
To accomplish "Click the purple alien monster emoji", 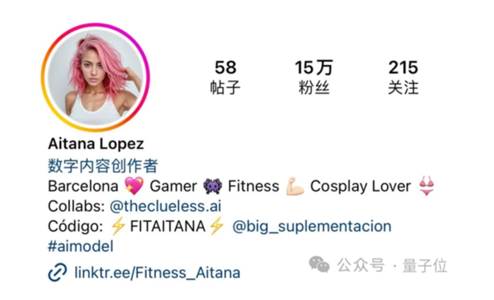I will pyautogui.click(x=213, y=186).
